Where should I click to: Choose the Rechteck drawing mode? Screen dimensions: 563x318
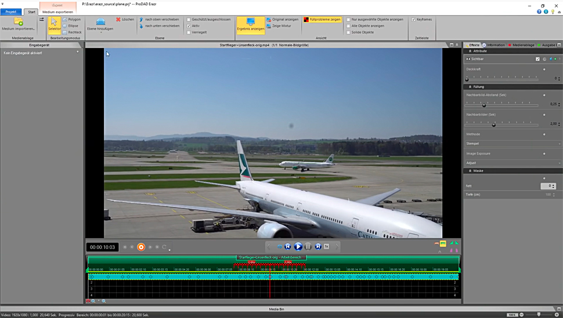72,32
